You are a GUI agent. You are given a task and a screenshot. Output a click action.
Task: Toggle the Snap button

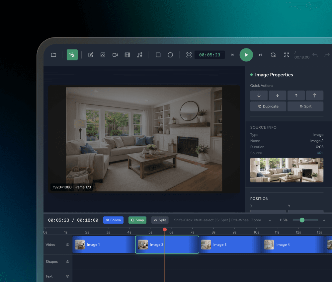tap(137, 220)
